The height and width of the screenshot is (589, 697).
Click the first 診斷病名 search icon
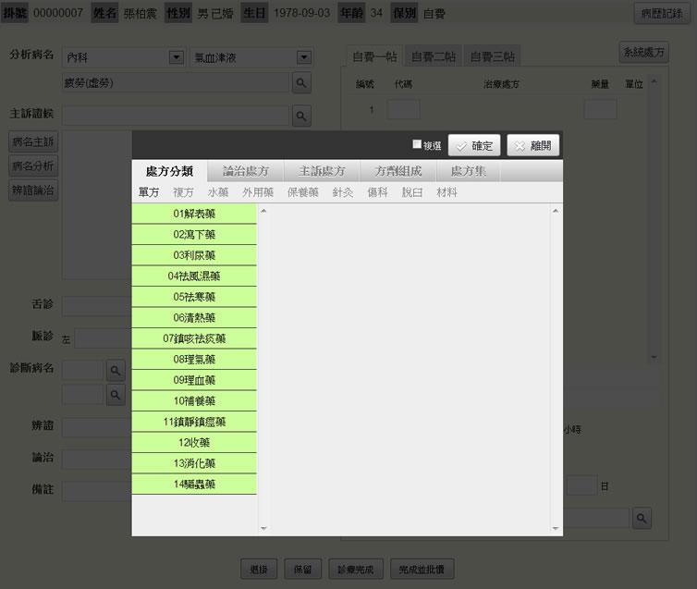click(x=116, y=371)
